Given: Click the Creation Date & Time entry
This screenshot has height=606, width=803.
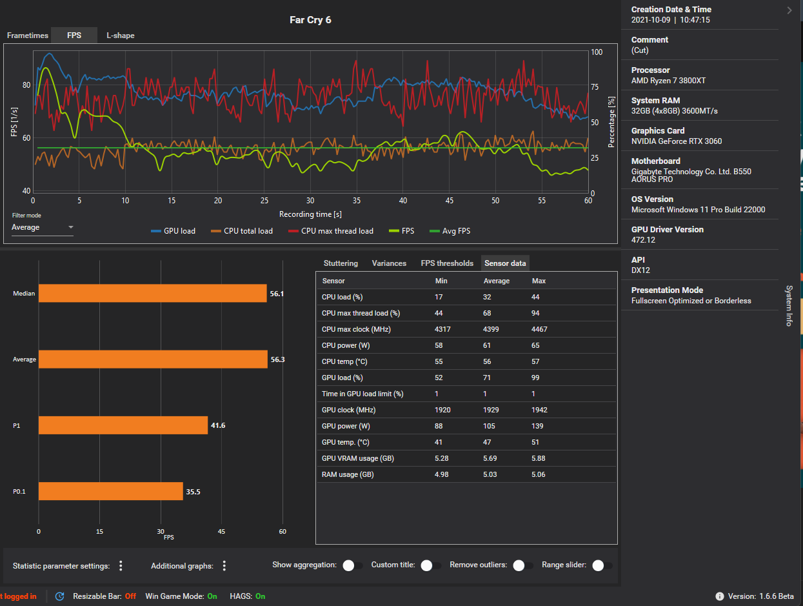Looking at the screenshot, I should click(x=700, y=14).
